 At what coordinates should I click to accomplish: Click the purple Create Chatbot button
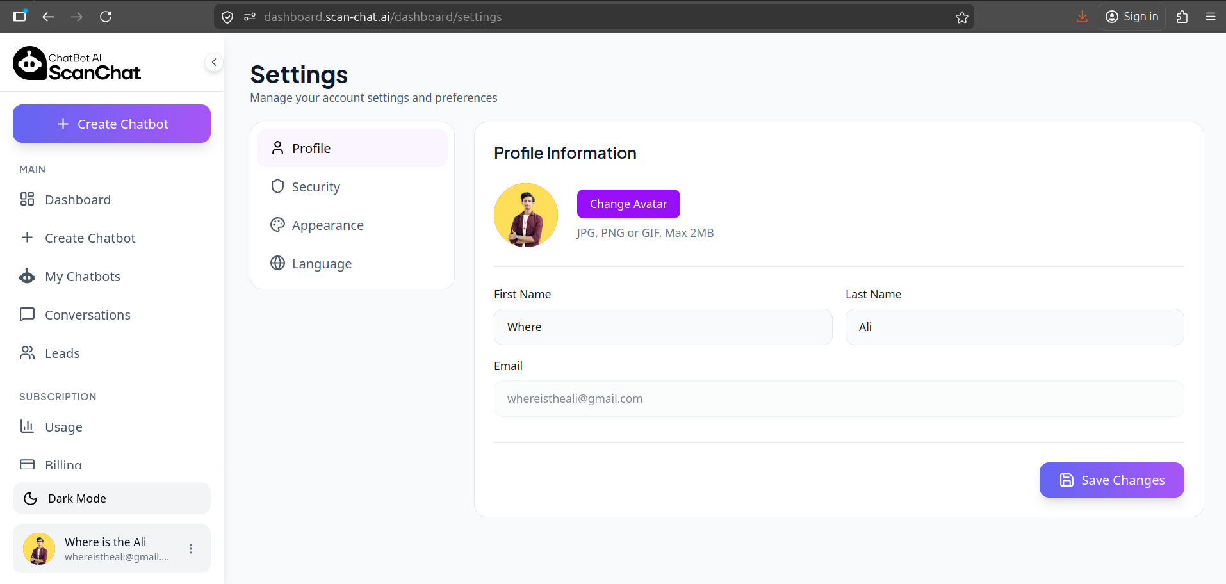click(111, 124)
